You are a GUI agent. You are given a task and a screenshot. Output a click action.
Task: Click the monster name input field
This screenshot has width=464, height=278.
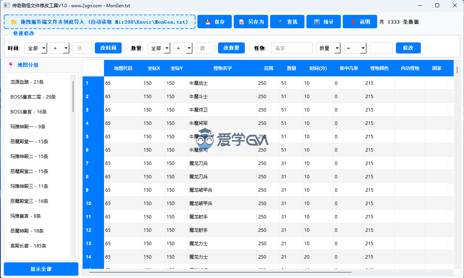coord(291,48)
